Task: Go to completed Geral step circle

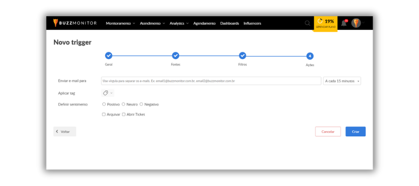Action: click(108, 55)
